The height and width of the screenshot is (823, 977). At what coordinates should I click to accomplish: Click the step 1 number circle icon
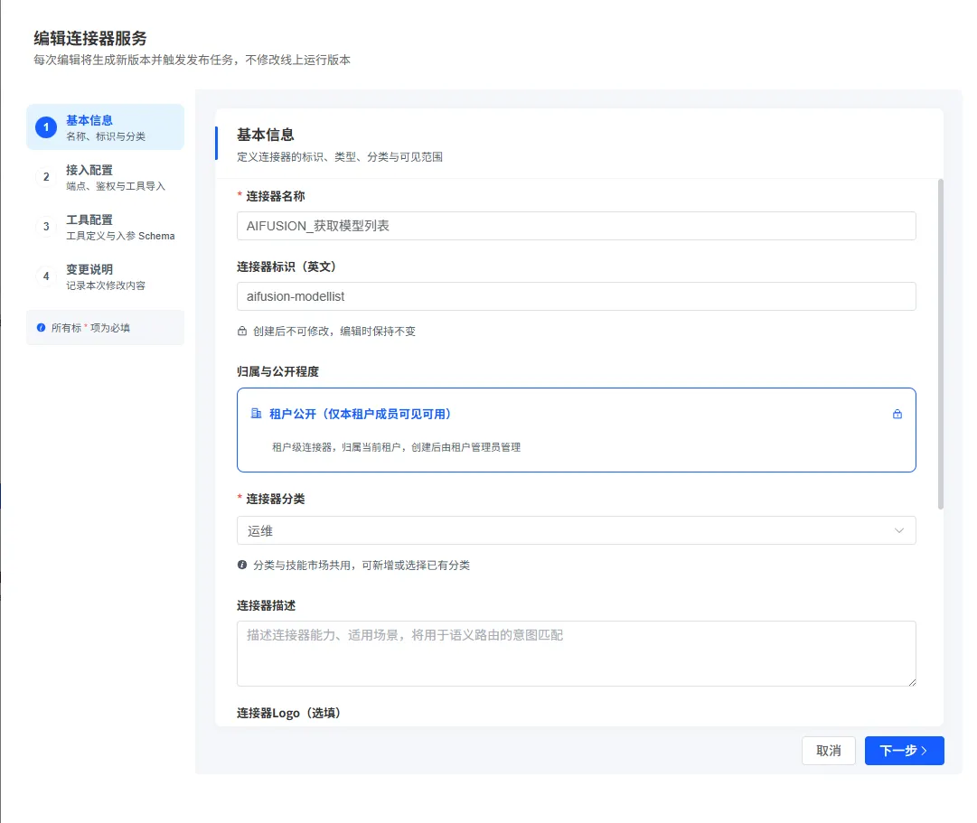coord(45,127)
